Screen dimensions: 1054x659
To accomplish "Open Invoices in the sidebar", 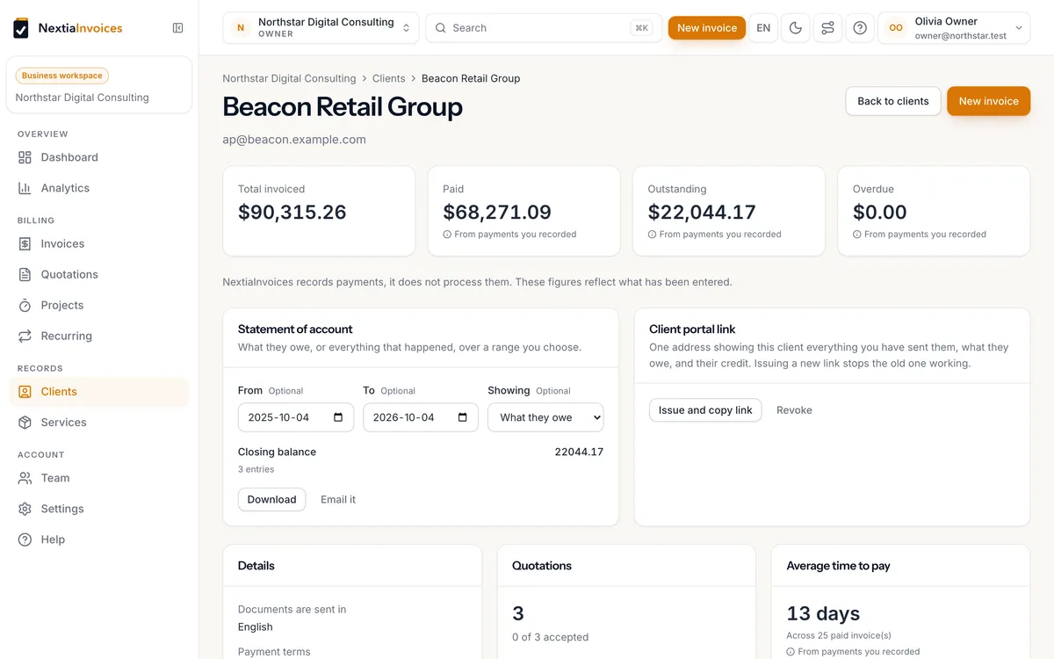I will pos(99,243).
